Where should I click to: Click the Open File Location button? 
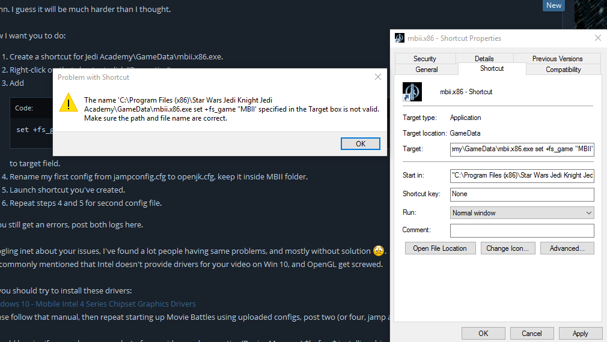[x=439, y=248]
